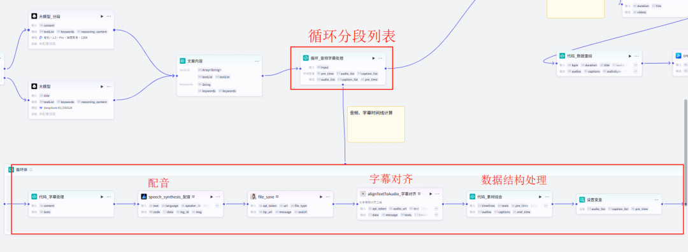Select the 文案内容 node title
This screenshot has height=252, width=688.
coord(195,61)
